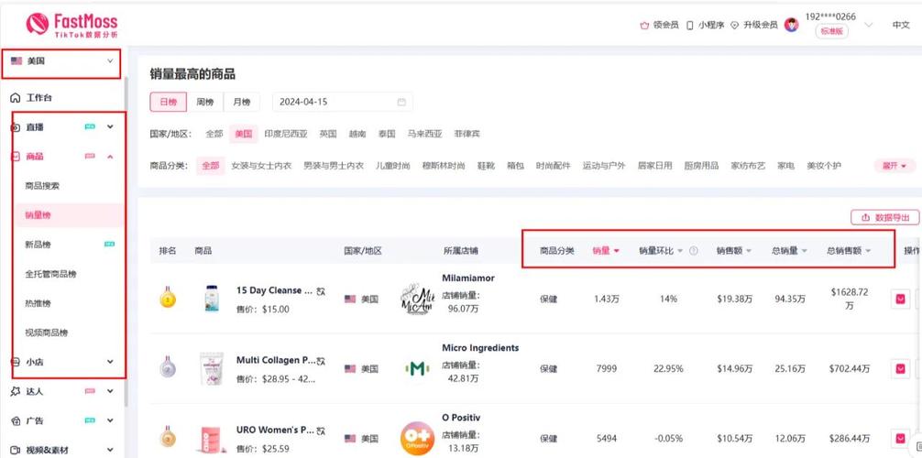Click the 数据导出 export button
This screenshot has width=922, height=458.
pos(884,217)
